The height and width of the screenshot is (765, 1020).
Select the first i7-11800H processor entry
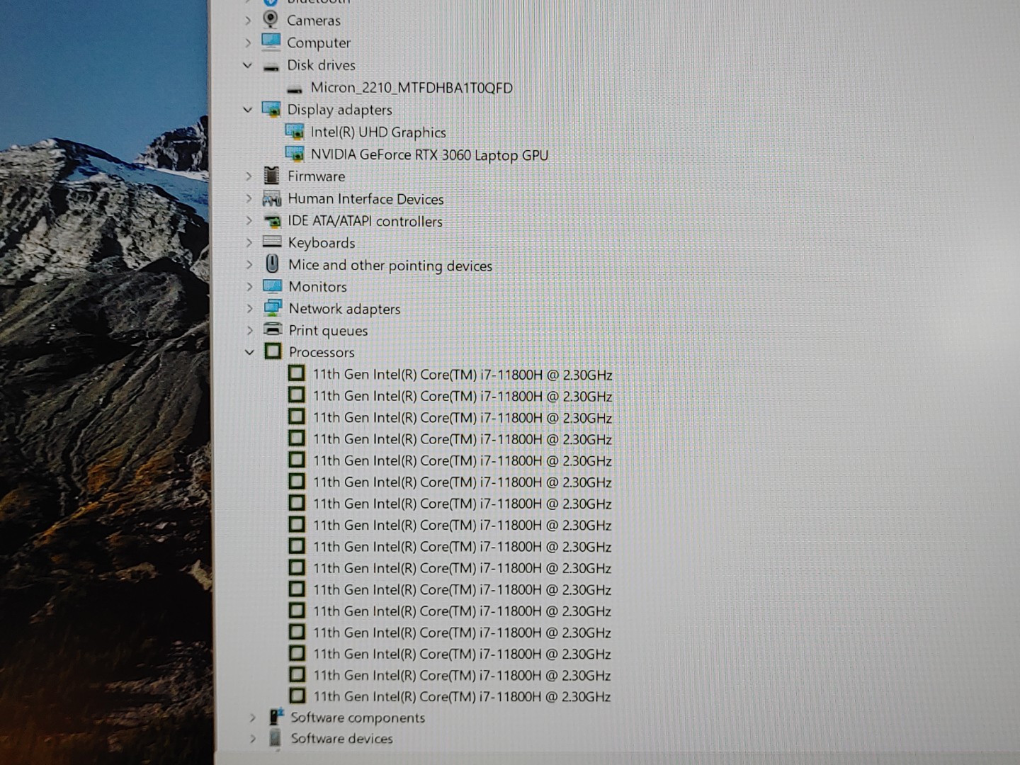[x=462, y=375]
